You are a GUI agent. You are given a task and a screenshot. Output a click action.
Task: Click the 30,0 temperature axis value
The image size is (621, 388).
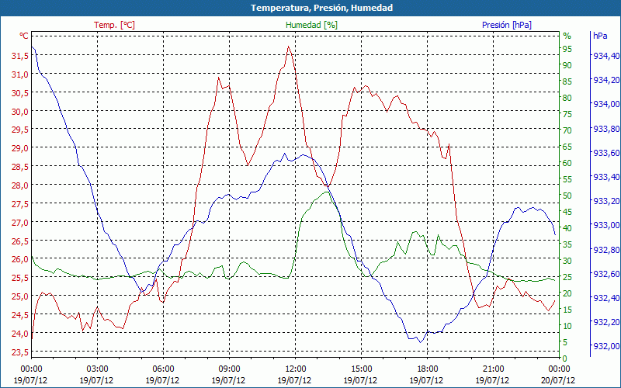pyautogui.click(x=20, y=111)
